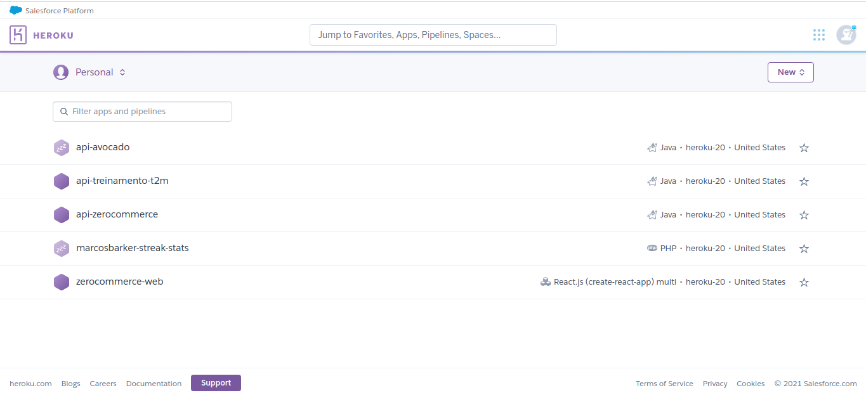
Task: Open the api-avocado app
Action: coord(103,147)
